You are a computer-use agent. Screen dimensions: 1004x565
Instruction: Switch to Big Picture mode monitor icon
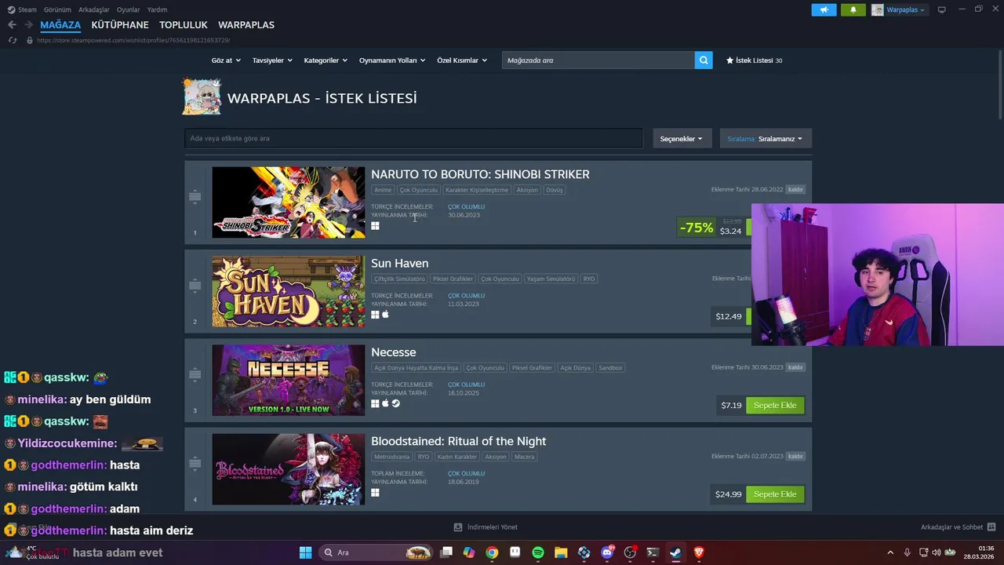pyautogui.click(x=942, y=9)
